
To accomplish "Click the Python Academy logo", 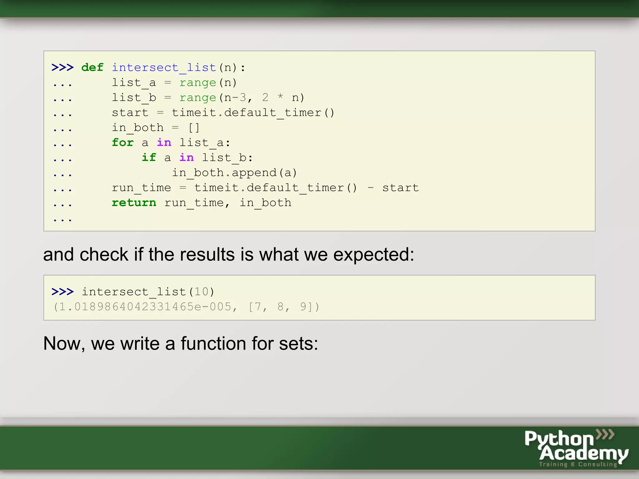I will coord(577,448).
